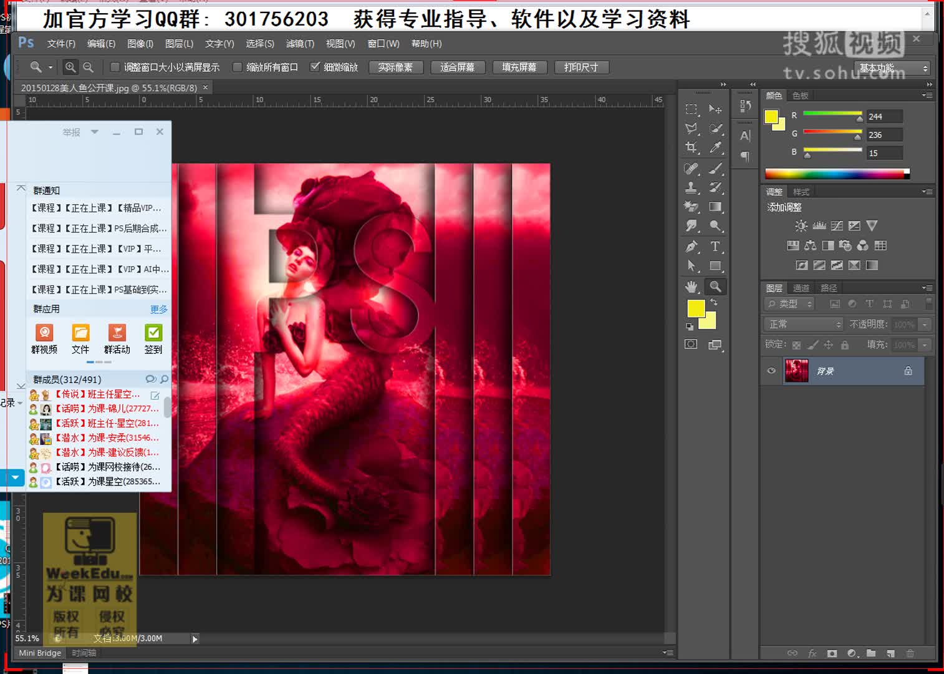
Task: Hide the 背景 layer visibility eye
Action: tap(771, 371)
